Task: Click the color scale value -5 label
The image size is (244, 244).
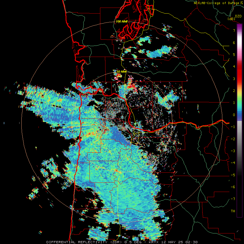Action: [233, 175]
